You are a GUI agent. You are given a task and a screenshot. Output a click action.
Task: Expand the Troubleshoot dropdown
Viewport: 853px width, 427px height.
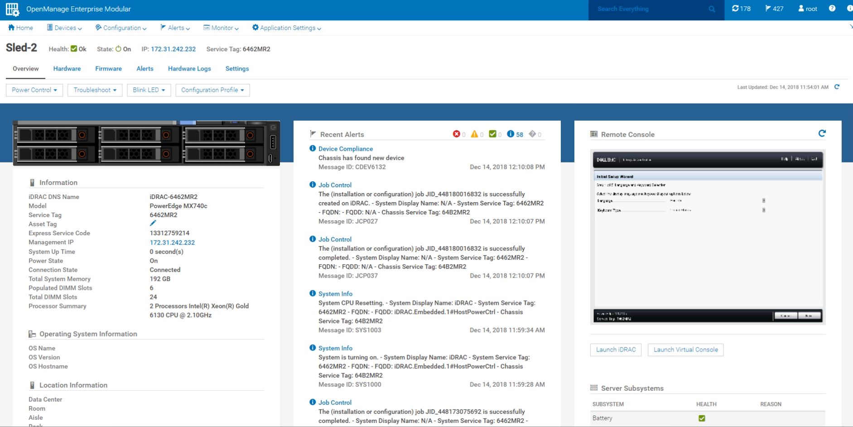pyautogui.click(x=95, y=90)
